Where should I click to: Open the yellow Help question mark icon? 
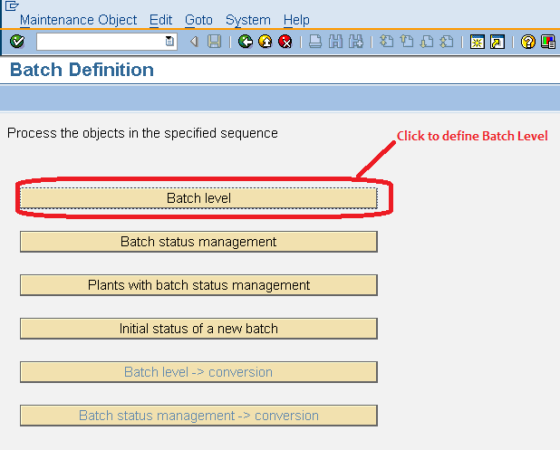pyautogui.click(x=528, y=42)
